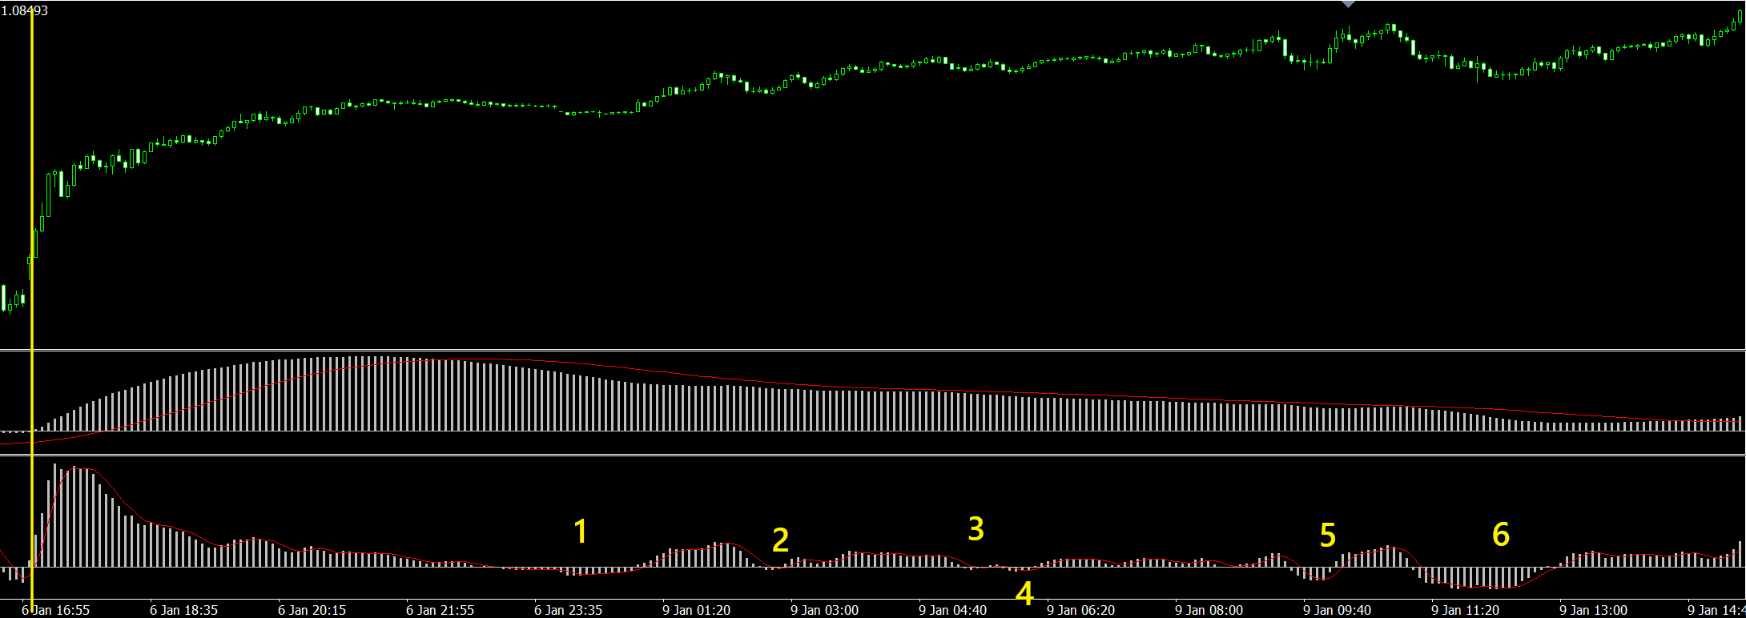Click the 6 Jan 20:15 time label
Screen dimensions: 1746x618
click(x=312, y=610)
